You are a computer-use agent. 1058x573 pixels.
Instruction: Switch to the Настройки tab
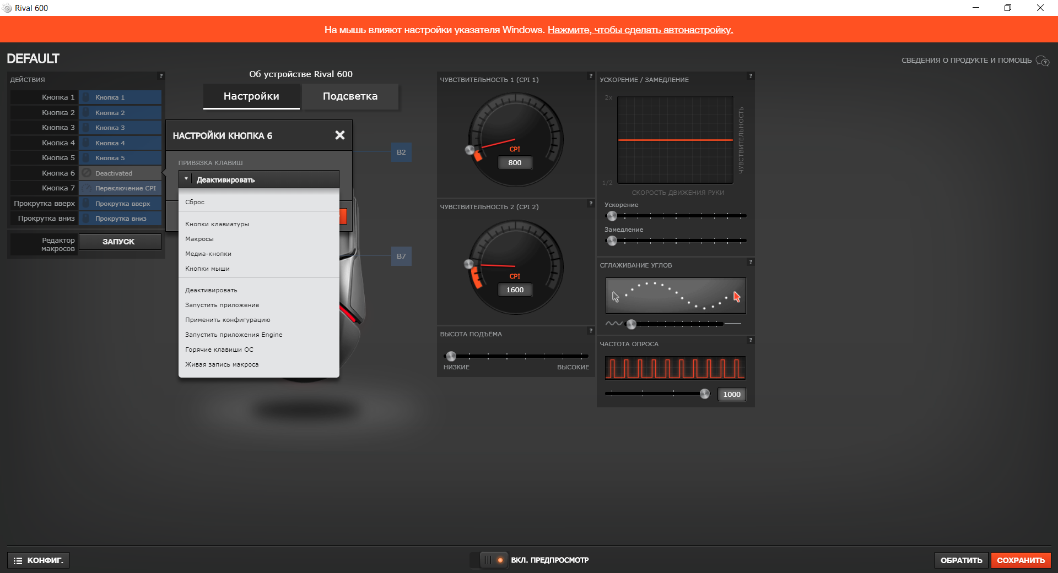[251, 96]
